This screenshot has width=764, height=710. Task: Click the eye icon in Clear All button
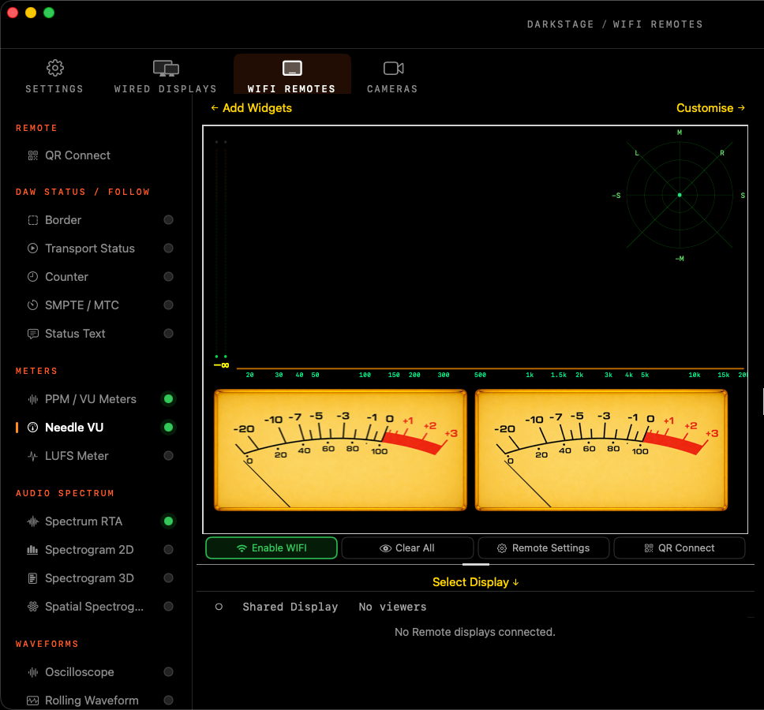coord(385,548)
